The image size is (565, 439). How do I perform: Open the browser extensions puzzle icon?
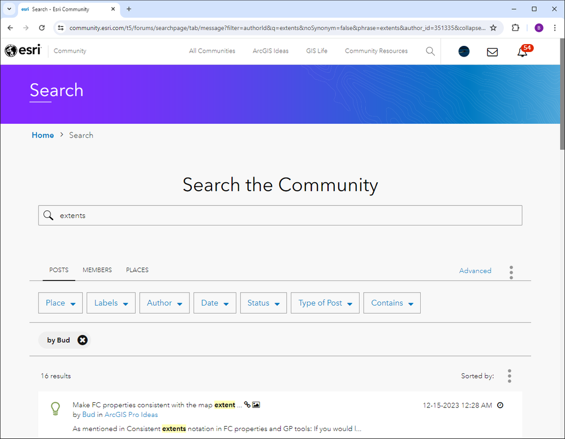pyautogui.click(x=515, y=28)
